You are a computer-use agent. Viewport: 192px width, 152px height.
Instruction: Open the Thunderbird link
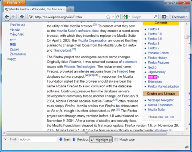(x=62, y=50)
